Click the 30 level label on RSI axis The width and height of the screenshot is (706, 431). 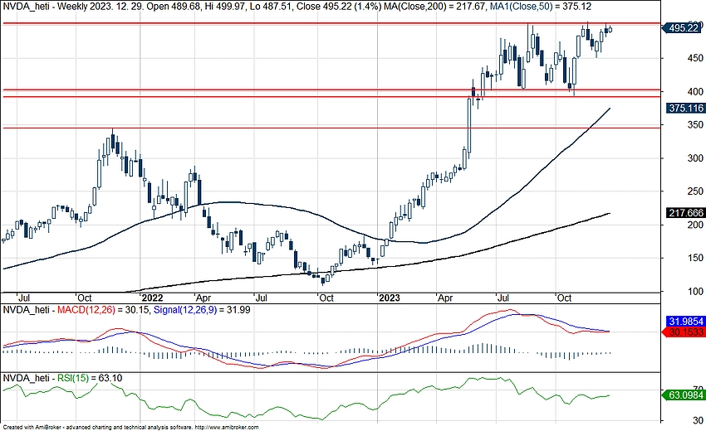[699, 421]
